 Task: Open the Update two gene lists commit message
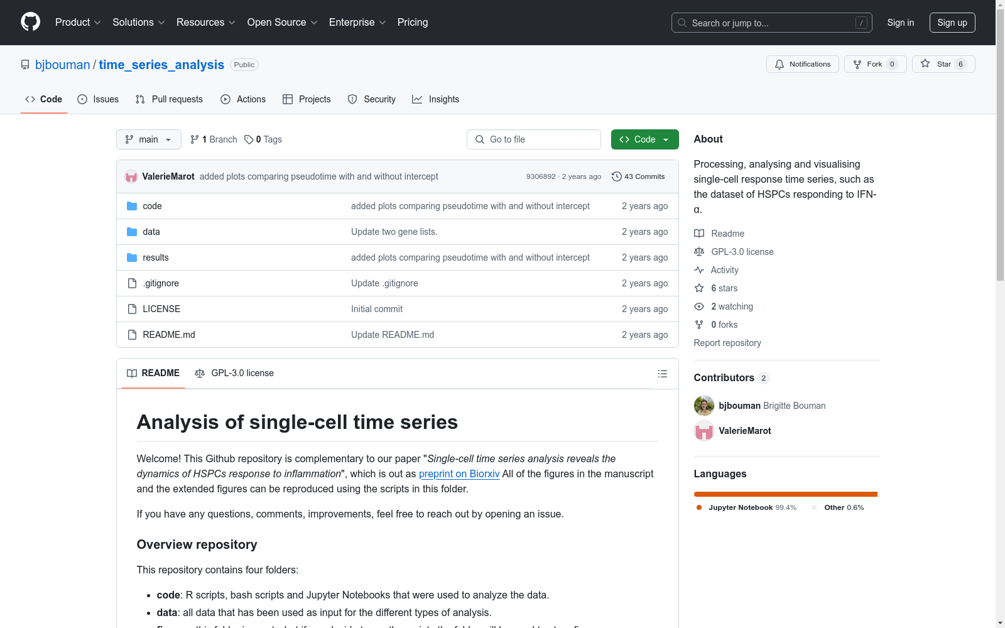[x=394, y=232]
